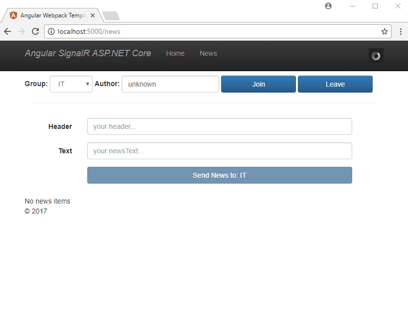This screenshot has height=324, width=408.
Task: Close the Angular Webpack Template tab
Action: coord(93,15)
